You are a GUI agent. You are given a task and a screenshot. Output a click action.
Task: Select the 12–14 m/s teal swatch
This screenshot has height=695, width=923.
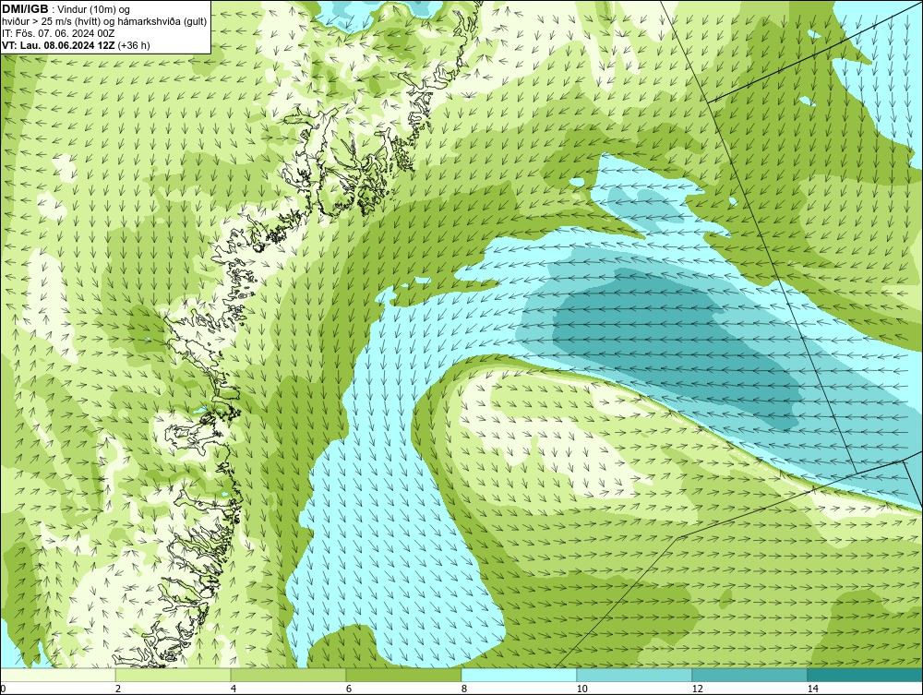pos(749,675)
